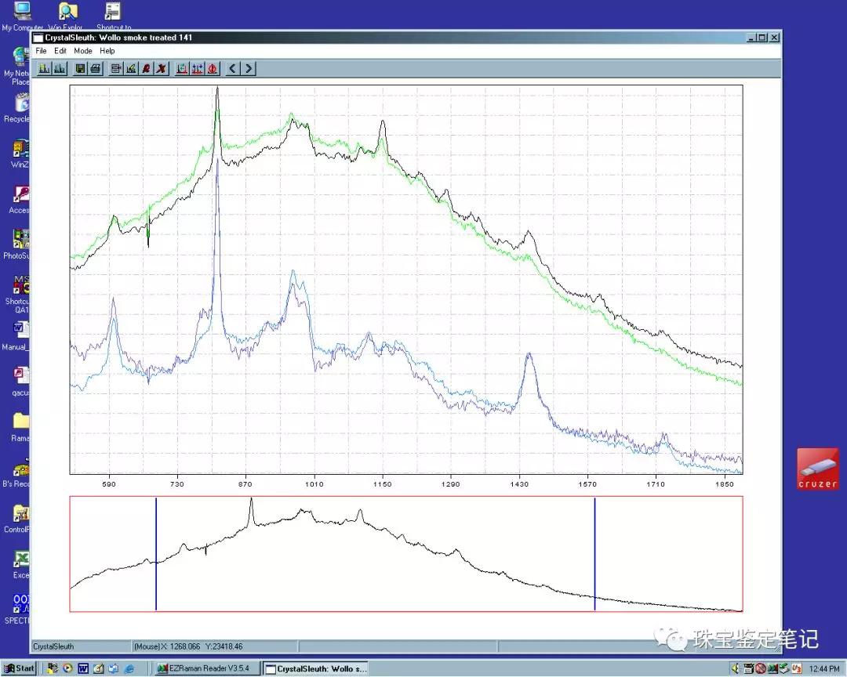
Task: Go to previous spectrum with left arrow
Action: [233, 69]
